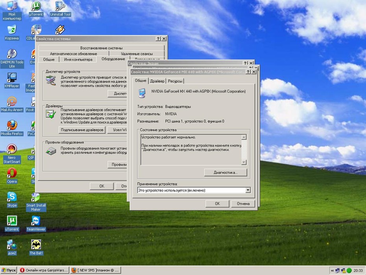This screenshot has height=275, width=366.
Task: Open Восстановление системы tab in System Properties
Action: (101, 48)
